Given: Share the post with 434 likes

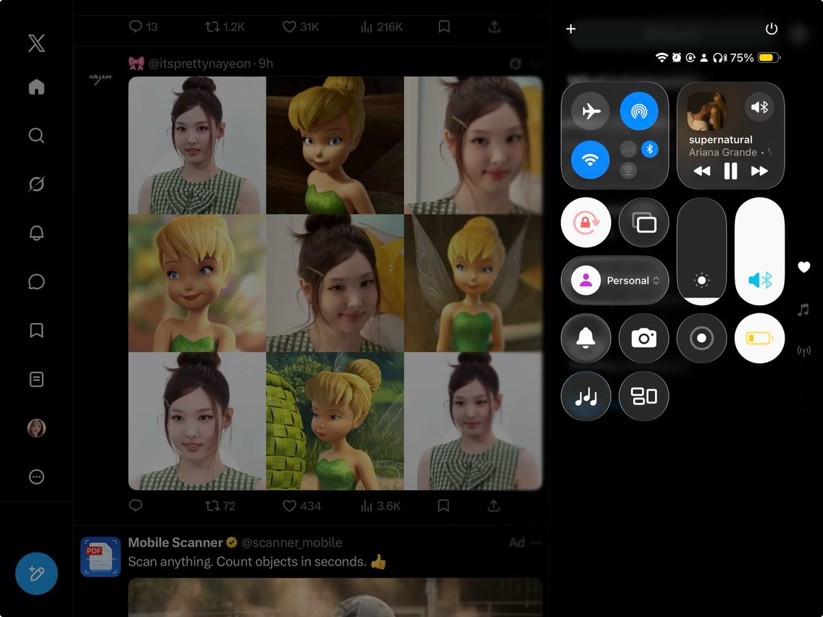Looking at the screenshot, I should (493, 506).
